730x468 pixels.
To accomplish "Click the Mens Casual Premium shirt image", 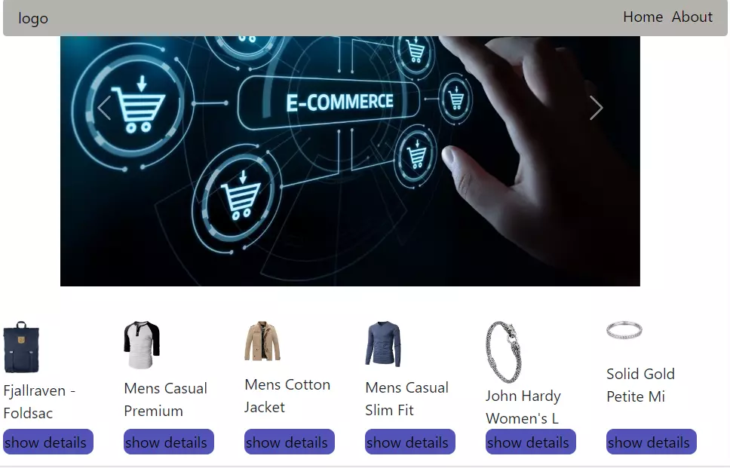I will click(x=142, y=345).
